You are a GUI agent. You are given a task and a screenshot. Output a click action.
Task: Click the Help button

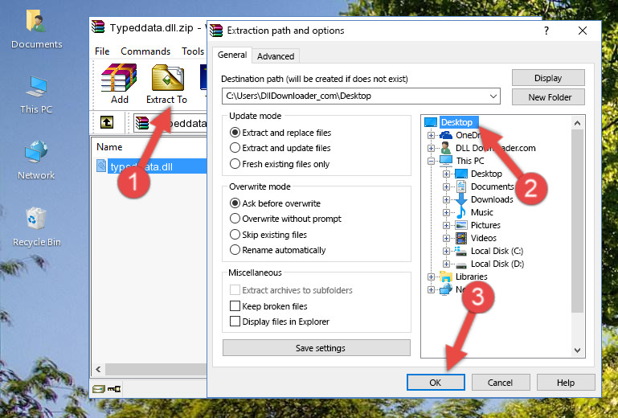click(x=566, y=383)
